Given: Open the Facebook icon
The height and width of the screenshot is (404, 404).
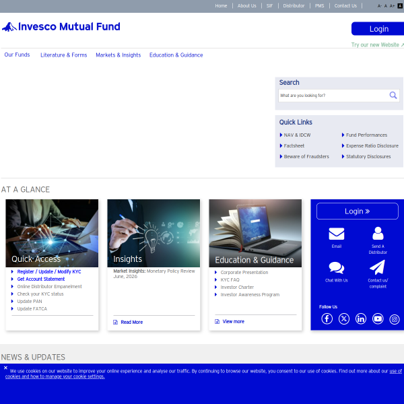Looking at the screenshot, I should click(x=327, y=318).
